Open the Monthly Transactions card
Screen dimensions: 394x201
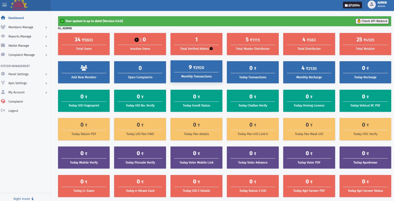click(x=196, y=72)
